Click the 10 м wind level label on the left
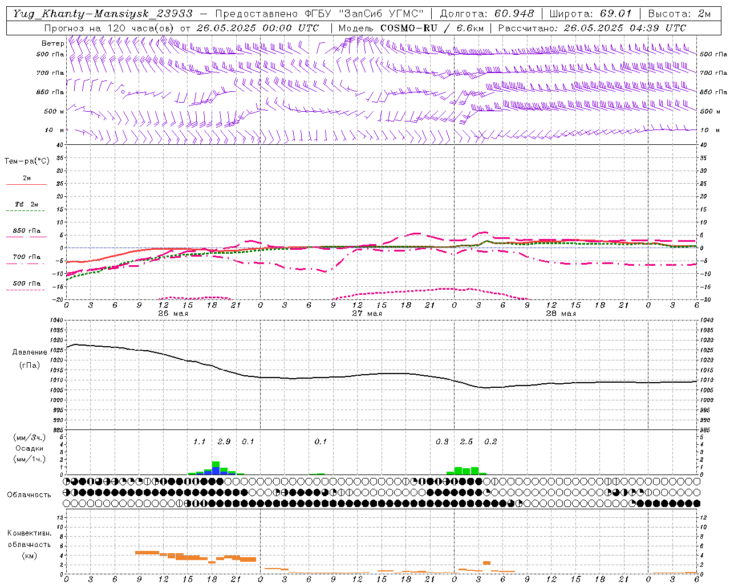Viewport: 730px width, 584px height. point(54,131)
